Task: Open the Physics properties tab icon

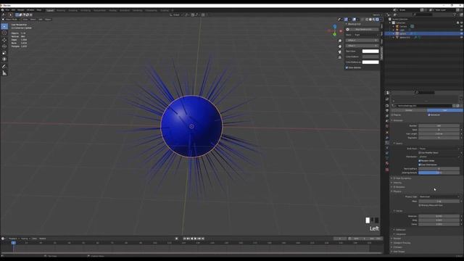Action: (x=387, y=148)
